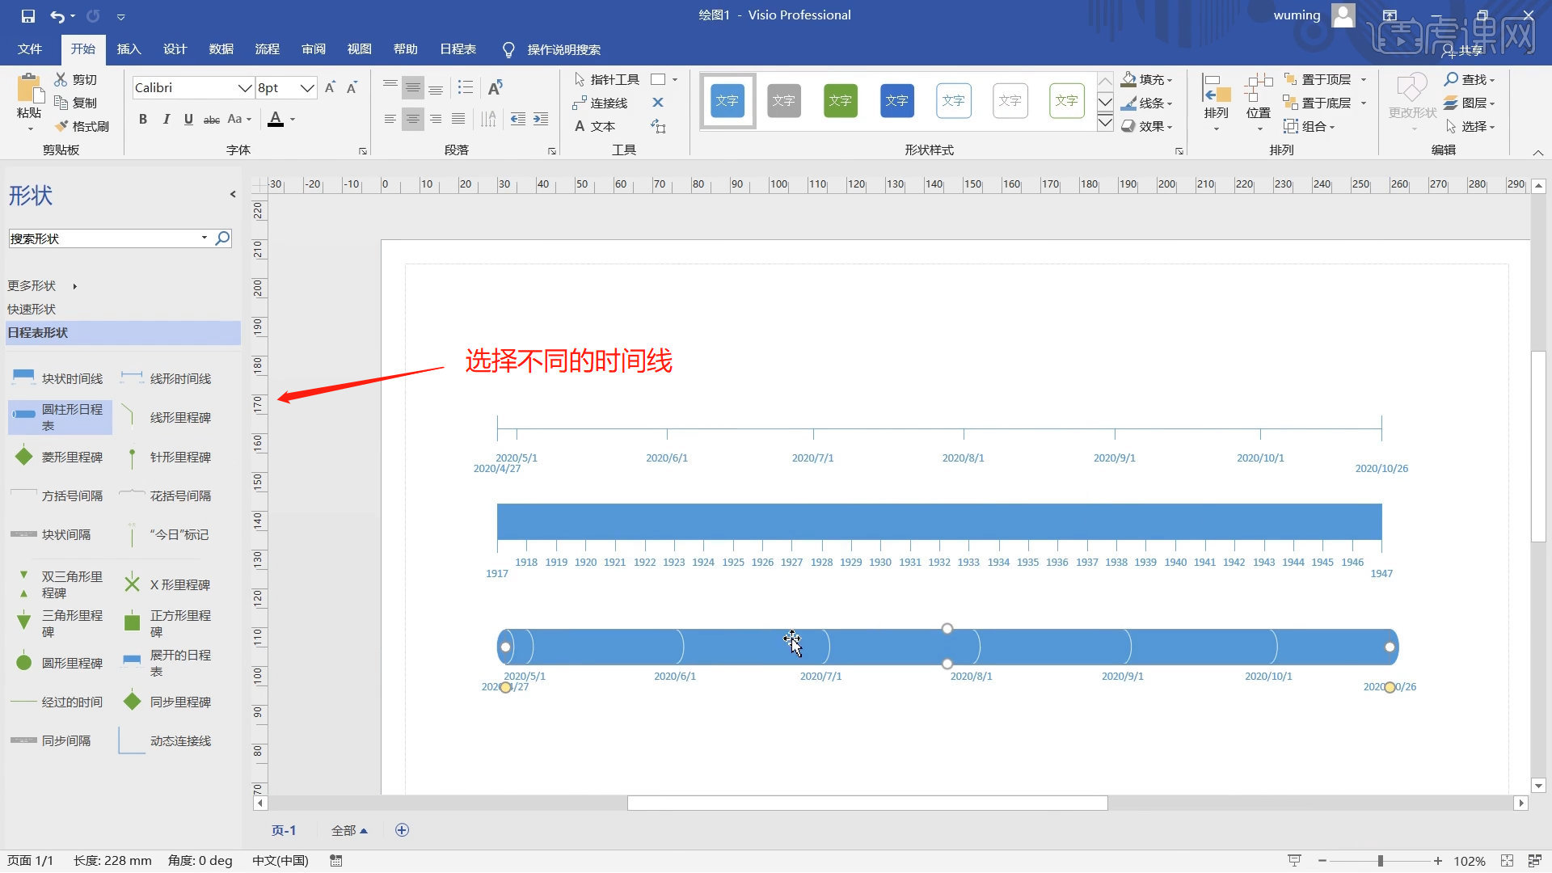Image resolution: width=1552 pixels, height=873 pixels.
Task: Click the presentation mode status bar icon
Action: point(1294,861)
